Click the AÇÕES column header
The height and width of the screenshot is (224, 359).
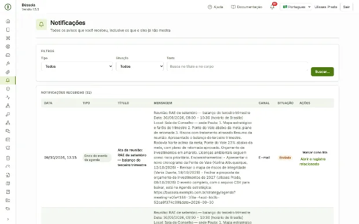coord(305,103)
